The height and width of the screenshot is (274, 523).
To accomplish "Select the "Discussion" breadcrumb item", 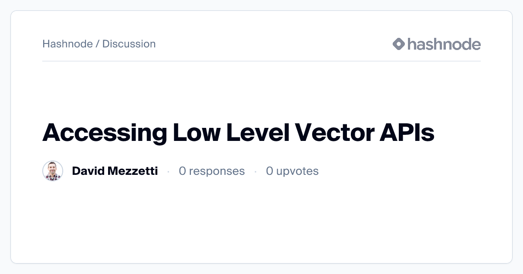I will [x=129, y=44].
